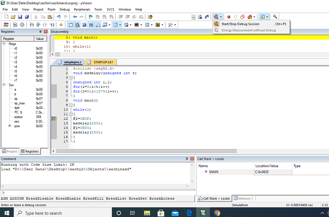The height and width of the screenshot is (217, 329).
Task: Open kill breakpoints dropdown arrow
Action: (x=254, y=17)
